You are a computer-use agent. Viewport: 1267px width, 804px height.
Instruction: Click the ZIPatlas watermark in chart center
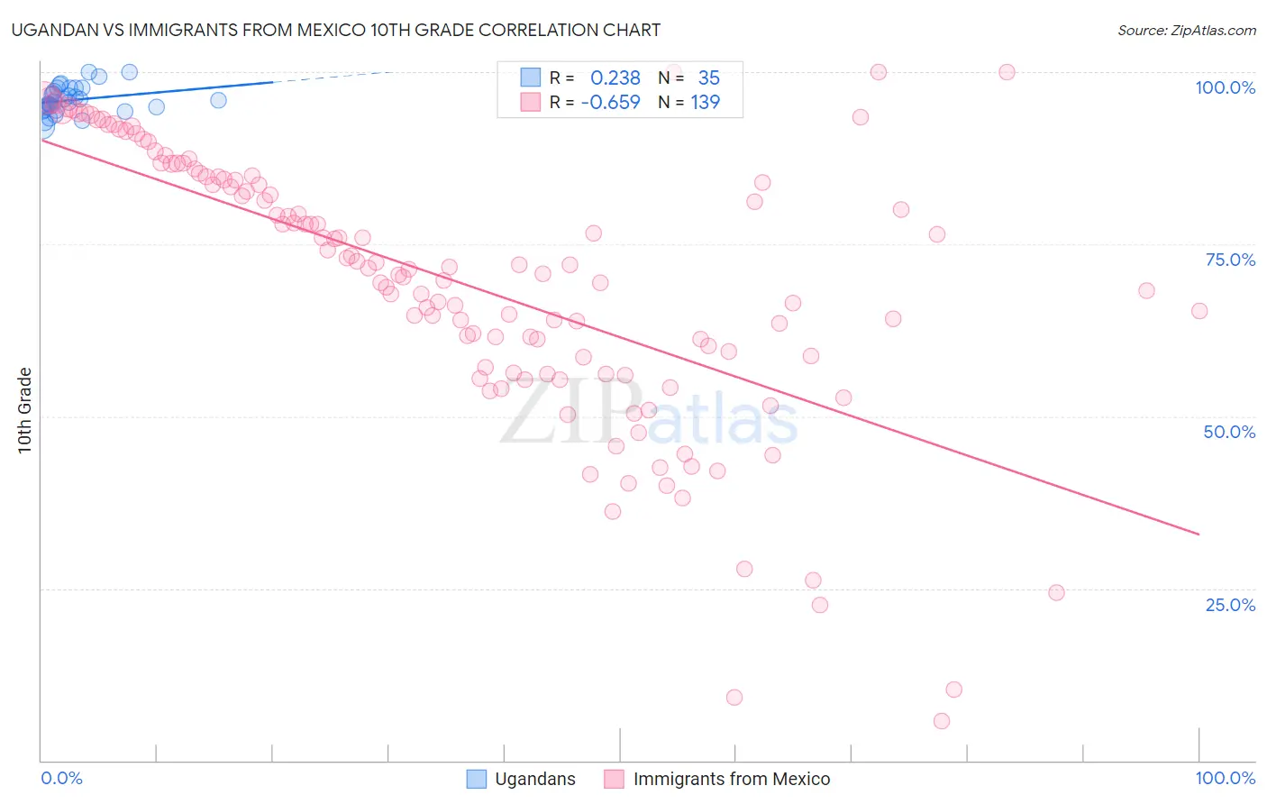[x=649, y=415]
